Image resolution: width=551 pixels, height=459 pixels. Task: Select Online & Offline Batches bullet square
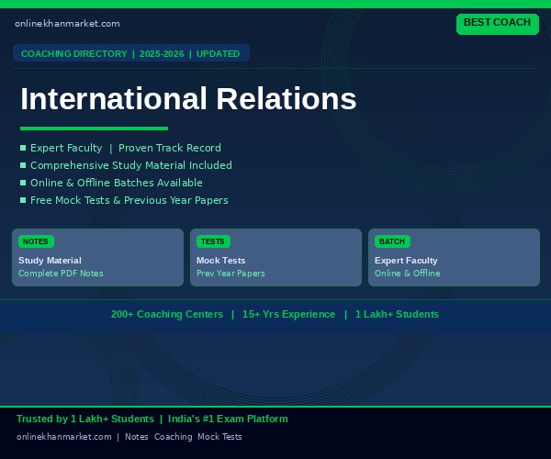[23, 183]
